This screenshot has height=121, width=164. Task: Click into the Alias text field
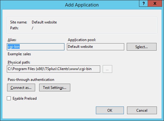(x=35, y=47)
